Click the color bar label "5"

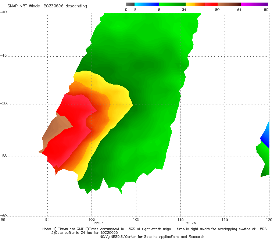click(135, 10)
